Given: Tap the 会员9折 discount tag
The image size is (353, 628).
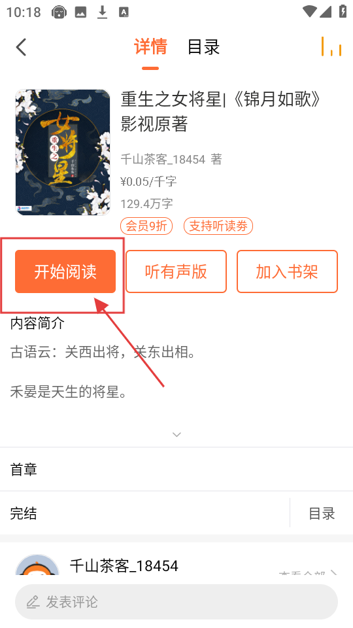Looking at the screenshot, I should pos(146,226).
